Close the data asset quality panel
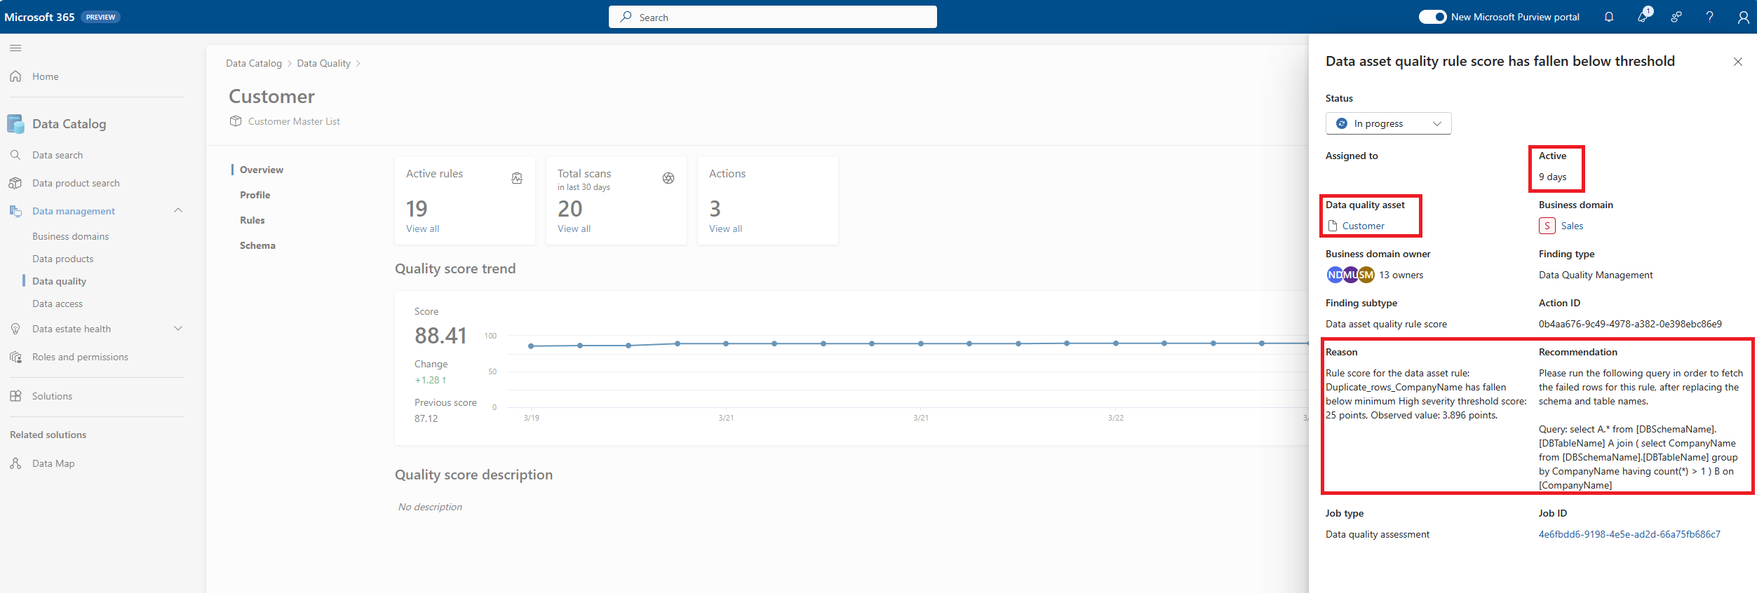This screenshot has height=593, width=1757. coord(1737,62)
